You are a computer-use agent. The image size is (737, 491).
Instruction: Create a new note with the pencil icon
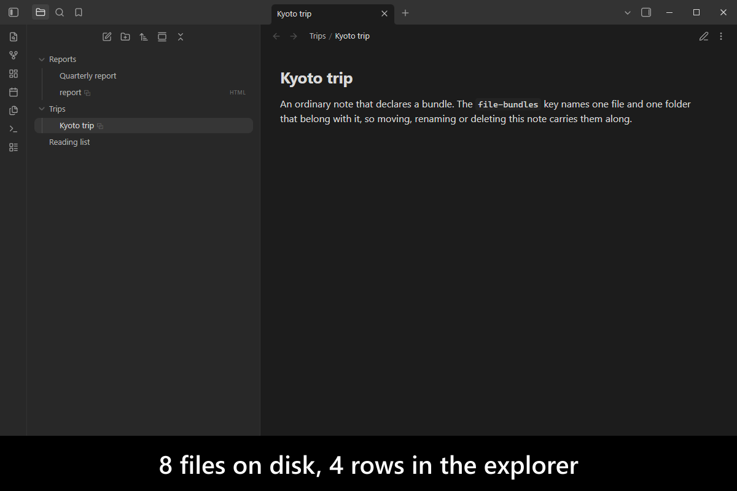click(x=107, y=37)
